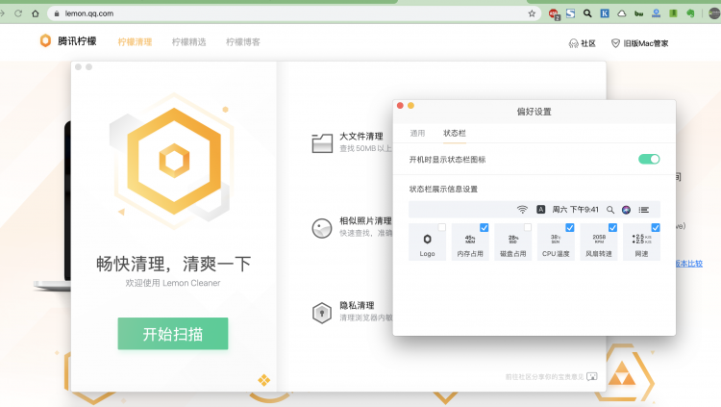Uncheck the memory usage (内存占用) checkbox
Image resolution: width=721 pixels, height=407 pixels.
tap(485, 227)
